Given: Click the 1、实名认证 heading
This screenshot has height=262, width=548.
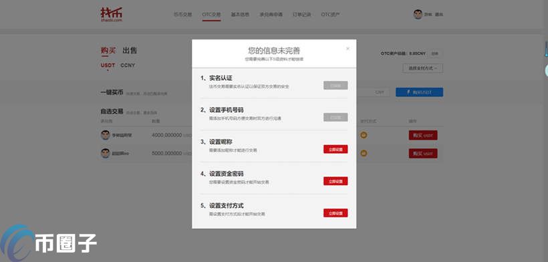Looking at the screenshot, I should tap(217, 78).
